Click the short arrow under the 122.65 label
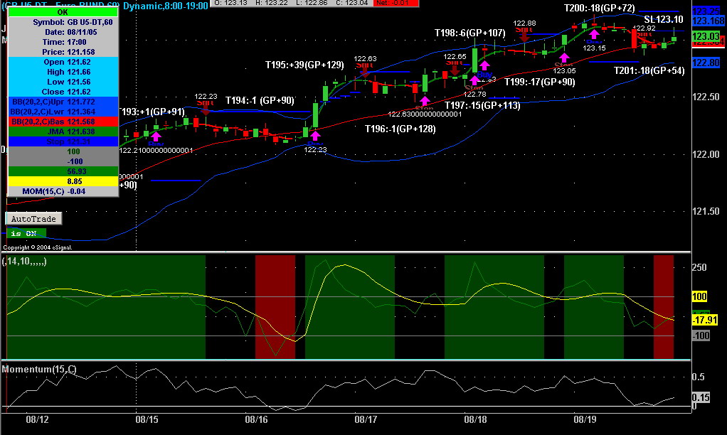 pyautogui.click(x=455, y=70)
